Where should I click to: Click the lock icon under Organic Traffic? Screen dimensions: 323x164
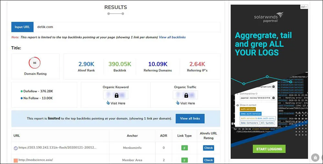click(x=186, y=95)
